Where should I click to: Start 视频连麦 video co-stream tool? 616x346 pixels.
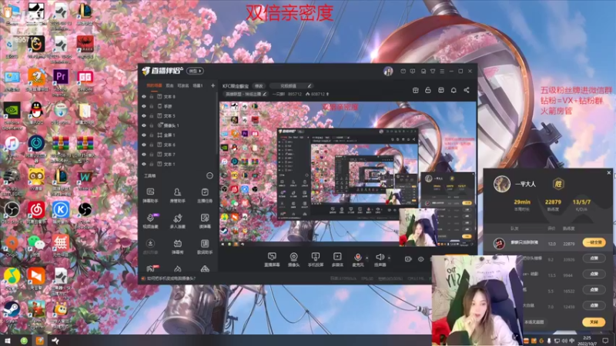[x=150, y=221]
